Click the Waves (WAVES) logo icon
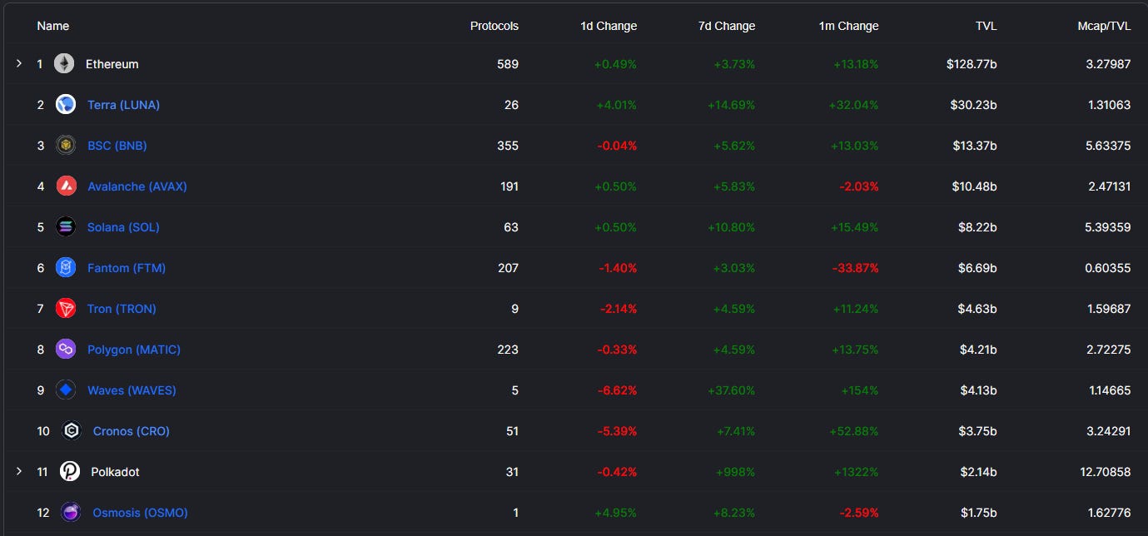The image size is (1148, 536). [x=66, y=390]
